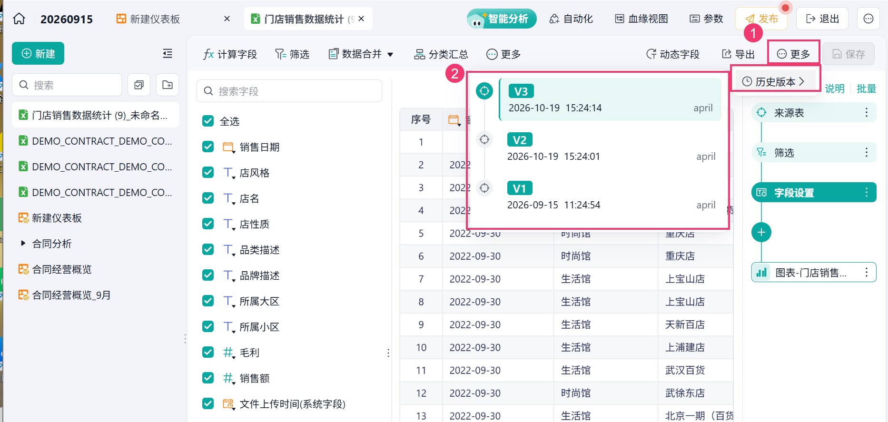Uncheck the 销售日期 field
888x422 pixels.
(208, 147)
